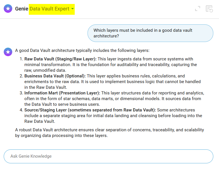The image size is (219, 169).
Task: Click the list number 4 marker
Action: click(21, 110)
